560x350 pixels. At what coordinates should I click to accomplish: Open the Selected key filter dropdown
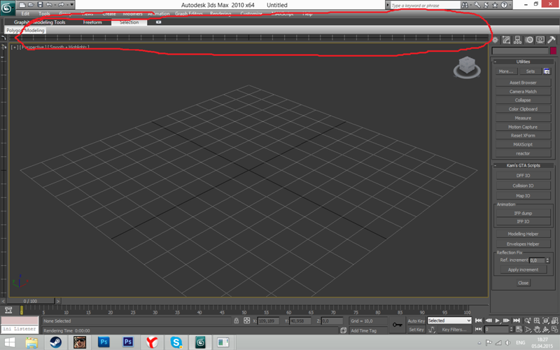(449, 321)
